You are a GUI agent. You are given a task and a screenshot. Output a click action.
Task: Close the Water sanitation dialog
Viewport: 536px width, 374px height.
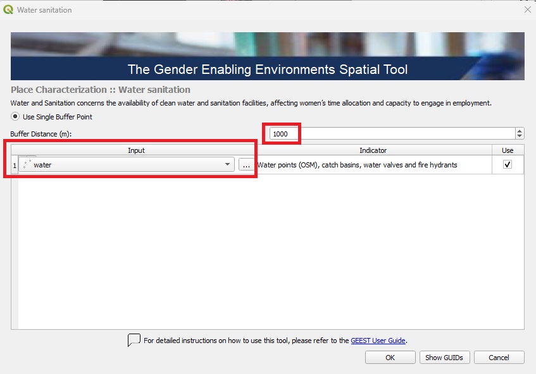527,9
